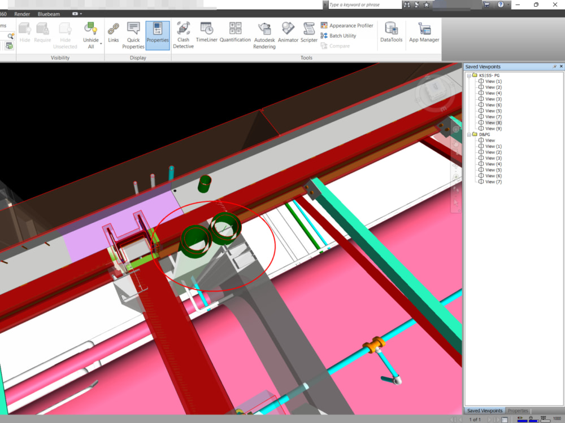Click the Visibility panel title
565x423 pixels.
coord(60,58)
